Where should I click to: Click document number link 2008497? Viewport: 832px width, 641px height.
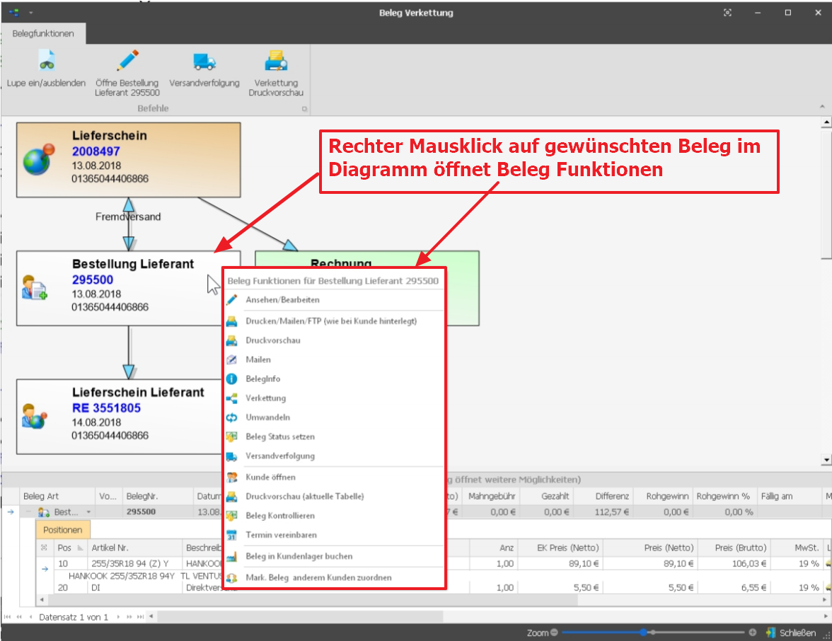96,151
